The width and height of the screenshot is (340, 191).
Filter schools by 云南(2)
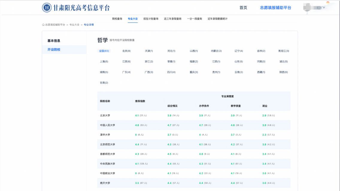tap(239, 72)
